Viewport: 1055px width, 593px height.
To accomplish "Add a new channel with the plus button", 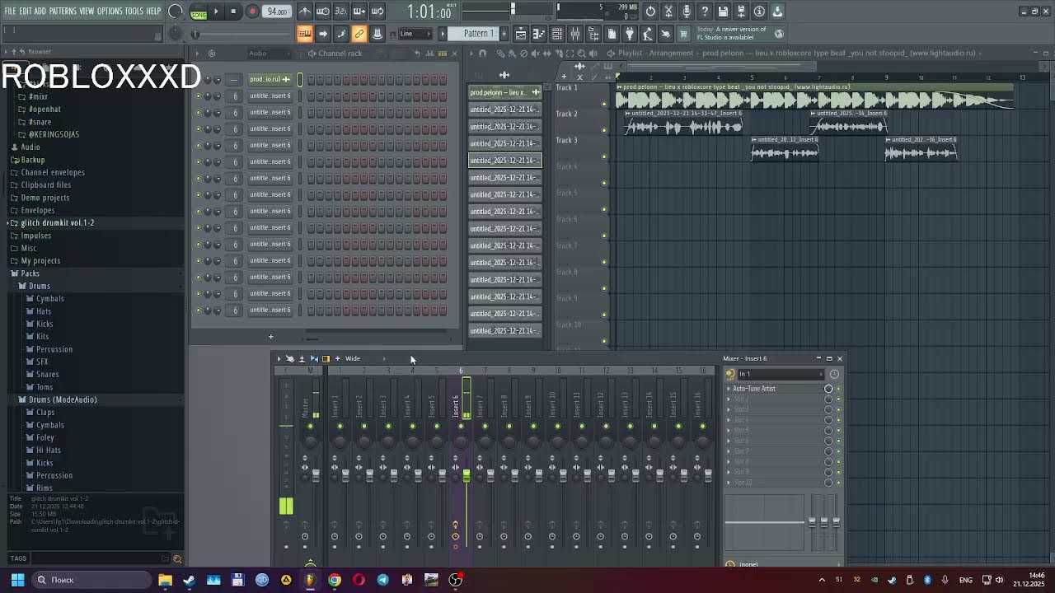I will coord(270,336).
